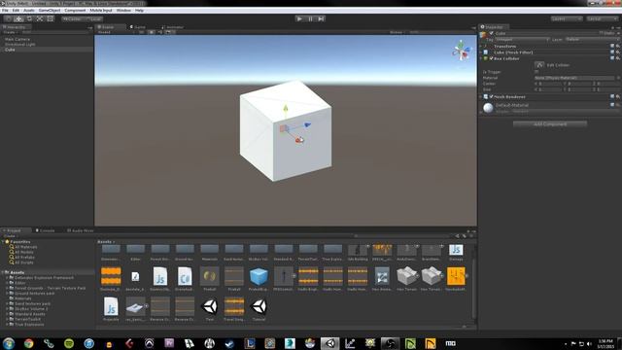Toggle the Center pivot mode button
622x350 pixels.
[73, 18]
